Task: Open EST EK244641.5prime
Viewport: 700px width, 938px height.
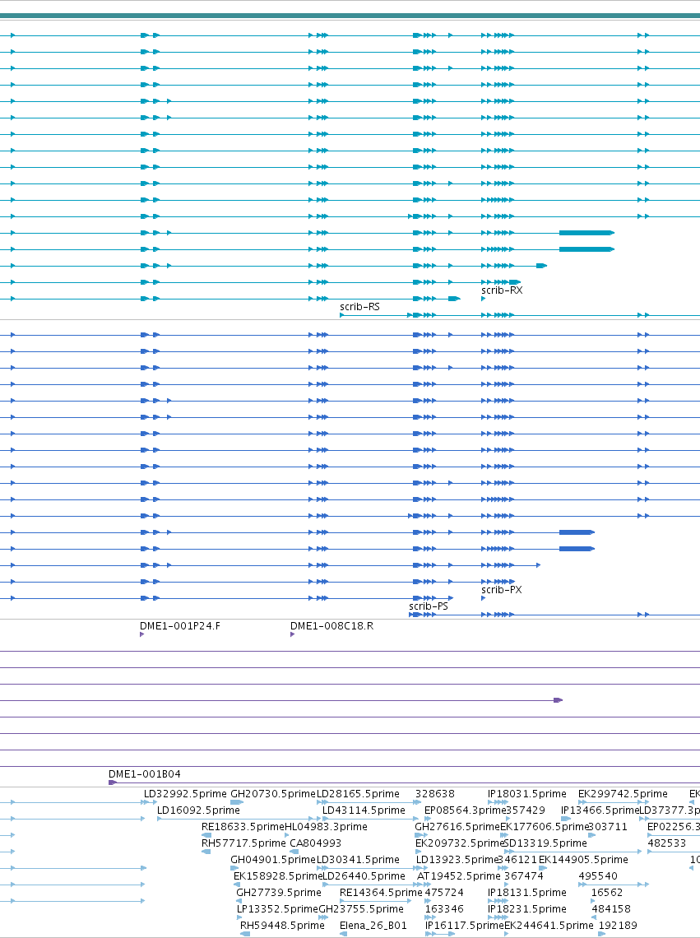Action: coord(549,926)
